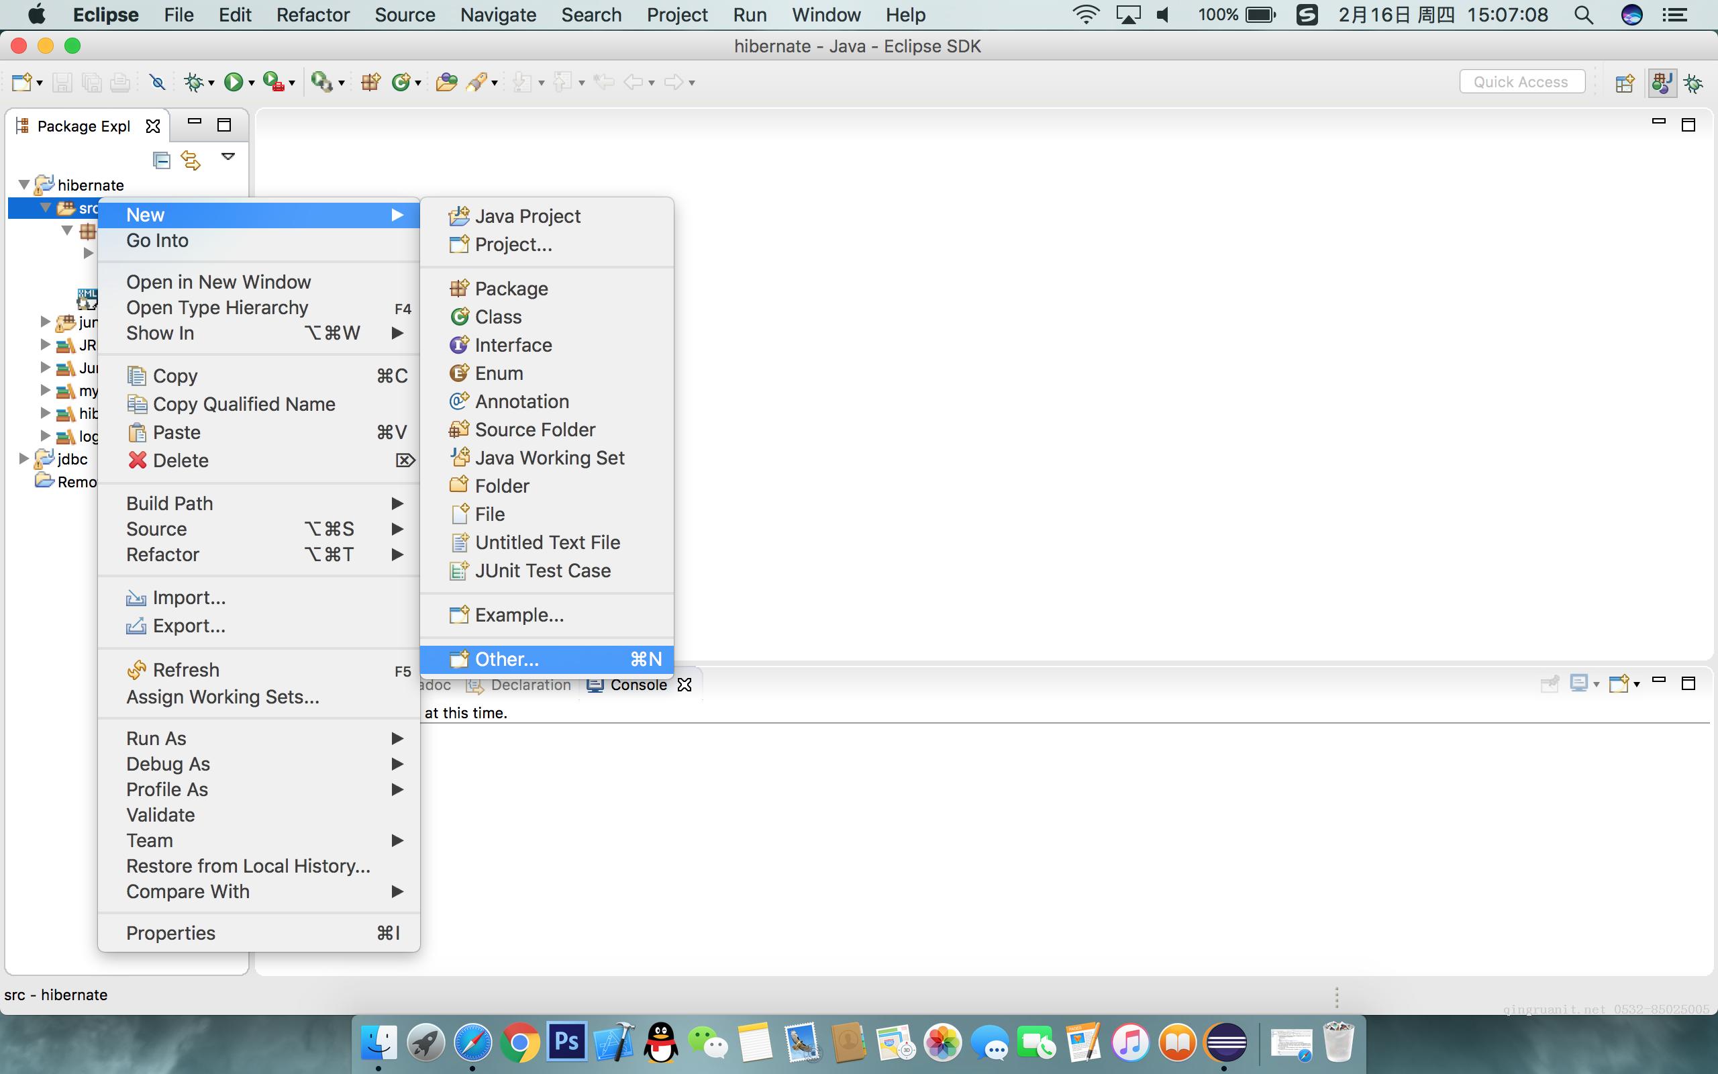Click Properties in the context menu
This screenshot has height=1074, width=1718.
click(x=258, y=933)
